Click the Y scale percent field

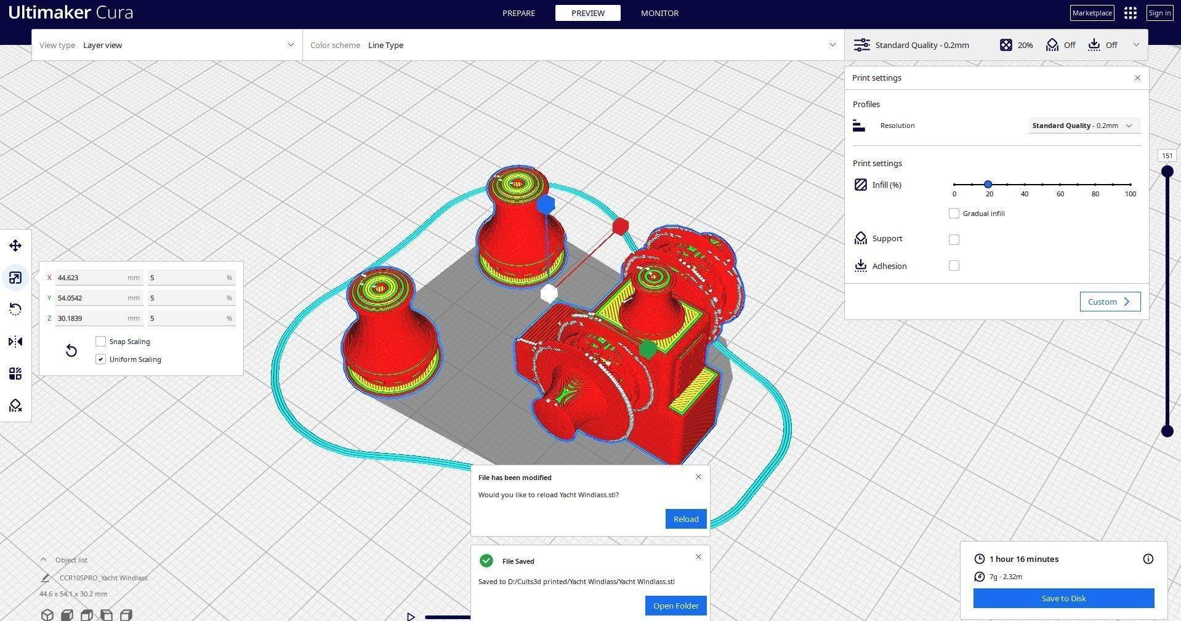coord(191,298)
